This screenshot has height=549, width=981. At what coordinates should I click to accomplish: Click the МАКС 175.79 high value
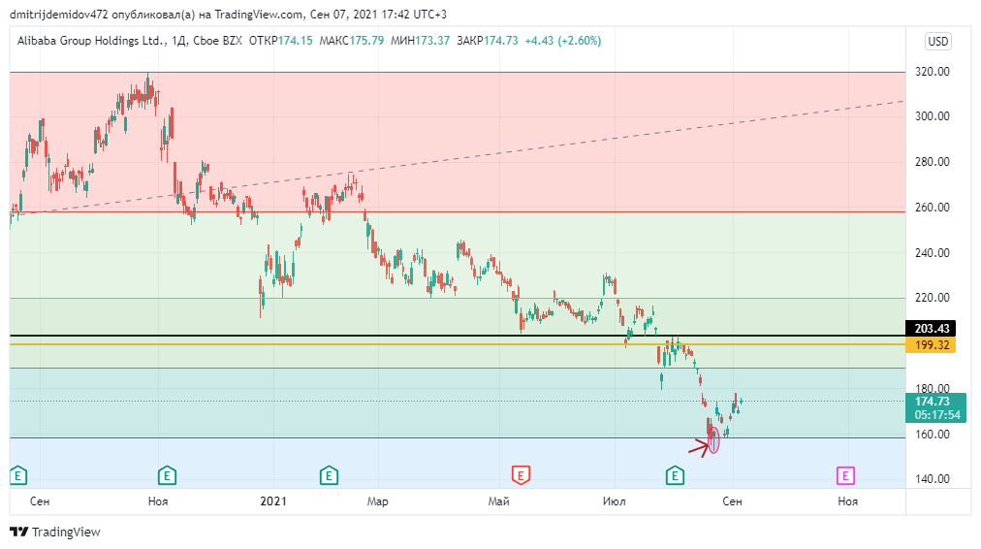pos(352,41)
